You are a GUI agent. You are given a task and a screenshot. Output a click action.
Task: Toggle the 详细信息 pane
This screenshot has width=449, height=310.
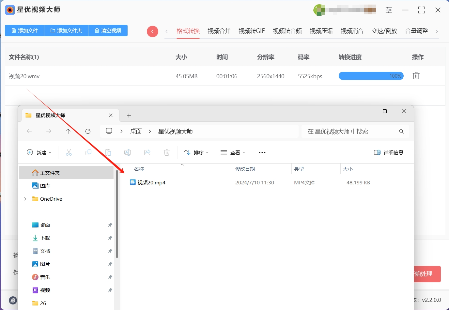pos(389,152)
